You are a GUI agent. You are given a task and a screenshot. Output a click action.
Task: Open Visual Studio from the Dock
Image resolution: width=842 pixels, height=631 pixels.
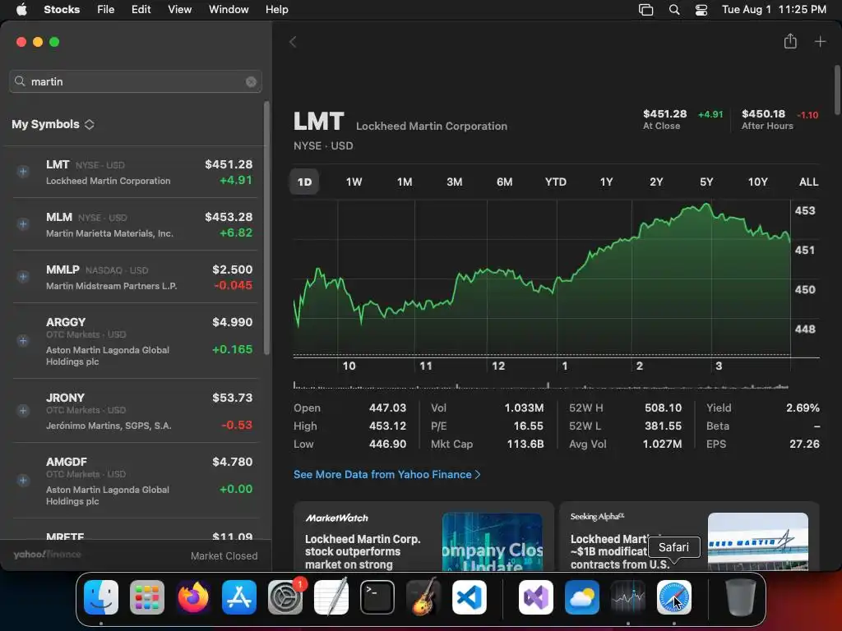point(536,597)
